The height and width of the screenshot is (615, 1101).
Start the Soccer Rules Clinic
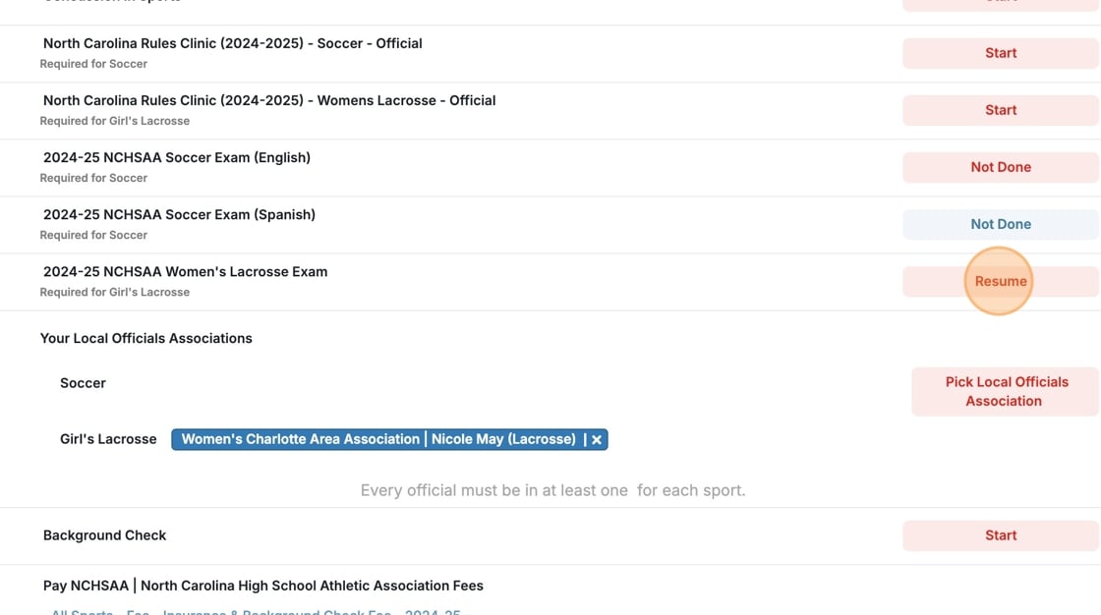pos(1000,53)
